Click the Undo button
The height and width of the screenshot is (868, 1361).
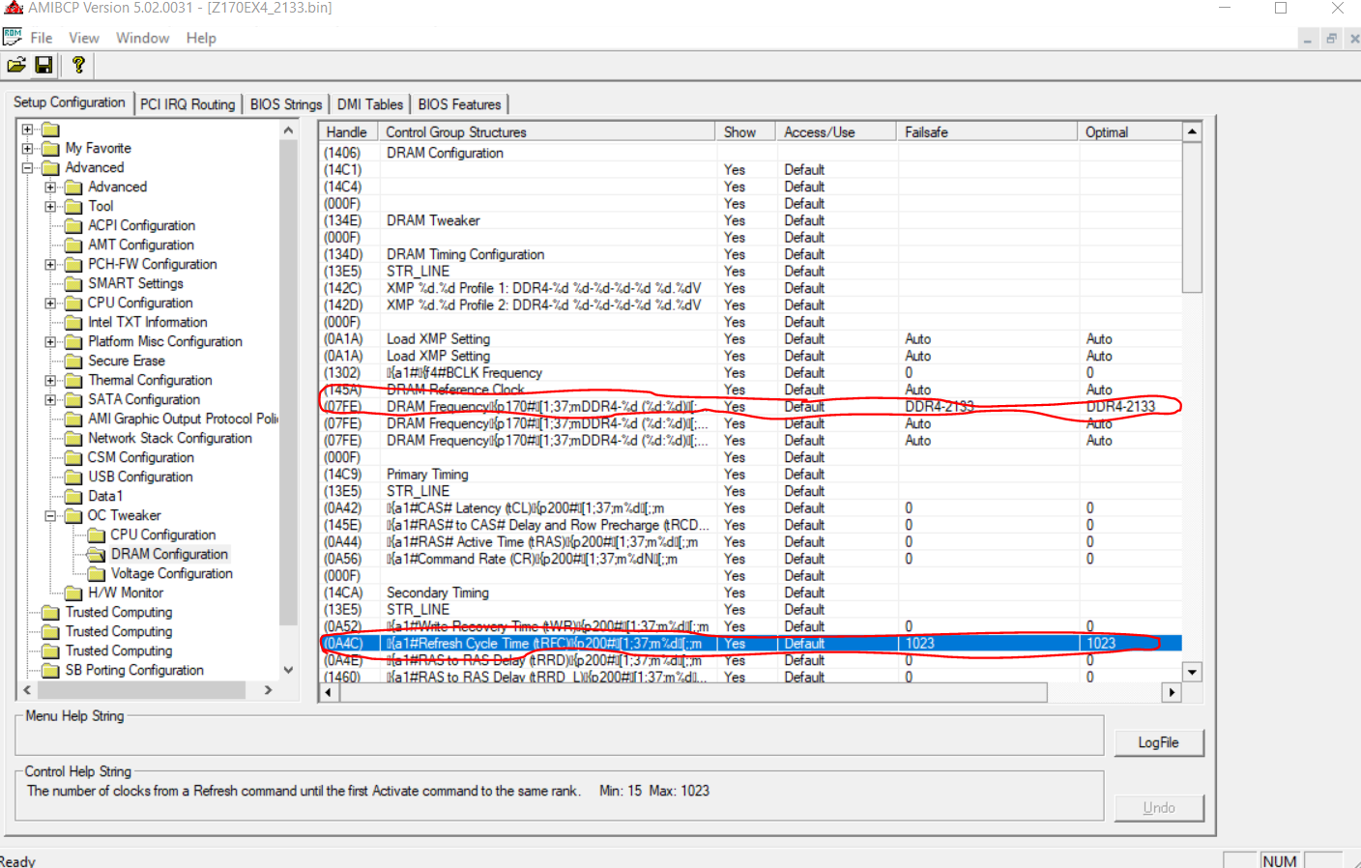[1158, 808]
